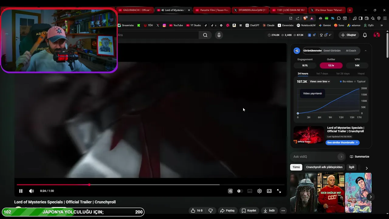Image resolution: width=389 pixels, height=219 pixels.
Task: Open TÖH bookmark
Action: (x=148, y=25)
